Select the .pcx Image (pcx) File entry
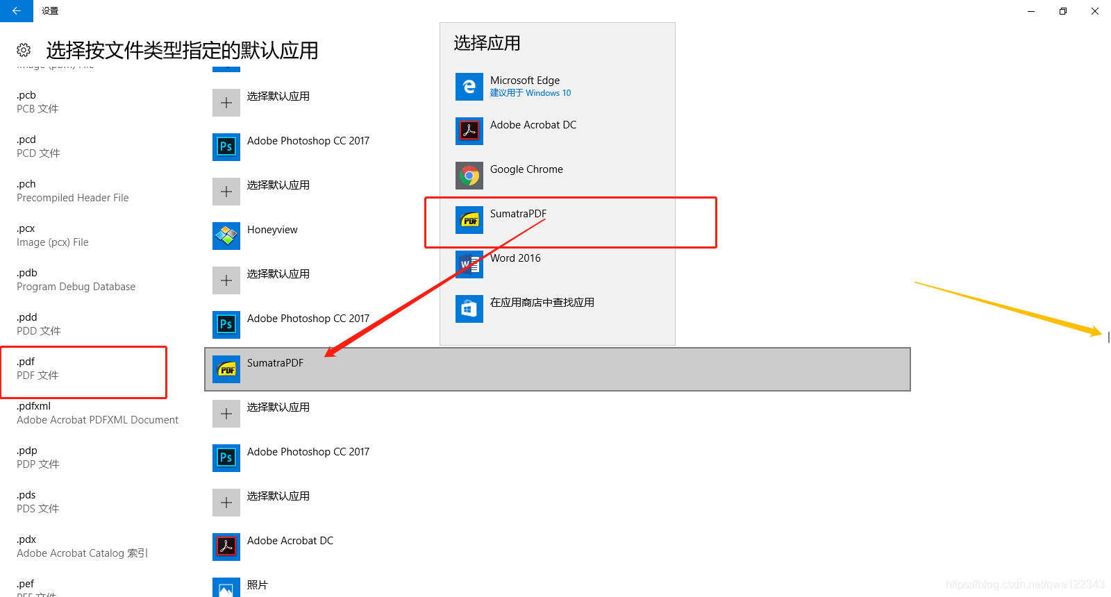The height and width of the screenshot is (597, 1111). pyautogui.click(x=53, y=235)
